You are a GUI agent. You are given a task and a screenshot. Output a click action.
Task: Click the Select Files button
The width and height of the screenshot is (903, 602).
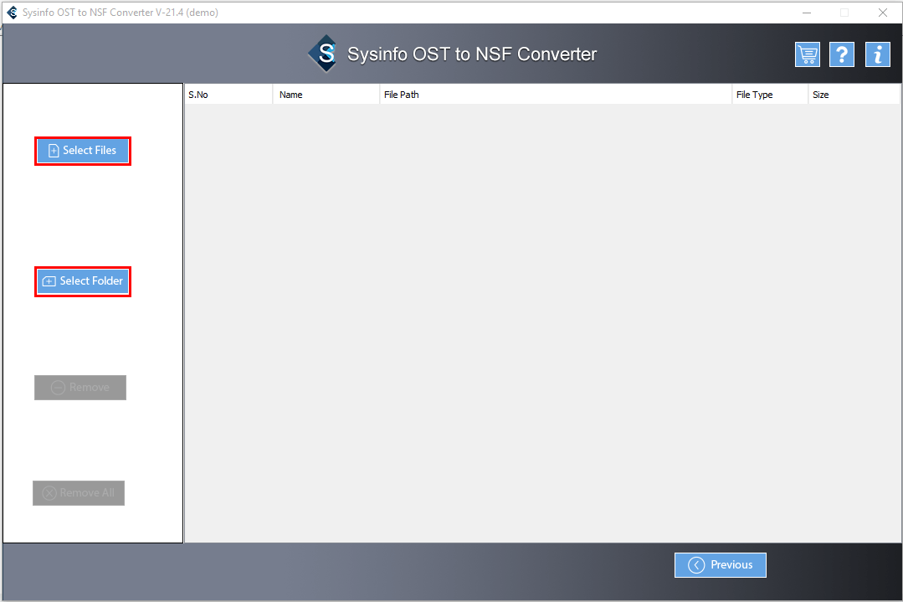click(x=82, y=151)
